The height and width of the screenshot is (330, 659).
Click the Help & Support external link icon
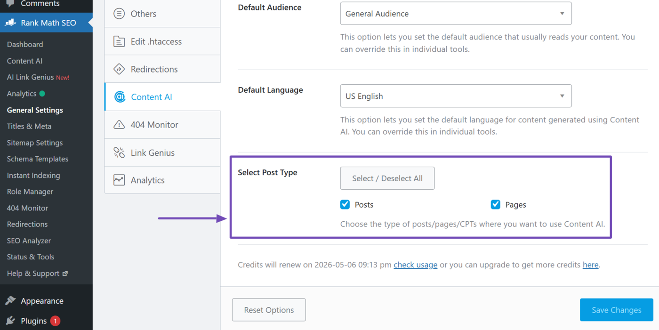[x=65, y=274]
